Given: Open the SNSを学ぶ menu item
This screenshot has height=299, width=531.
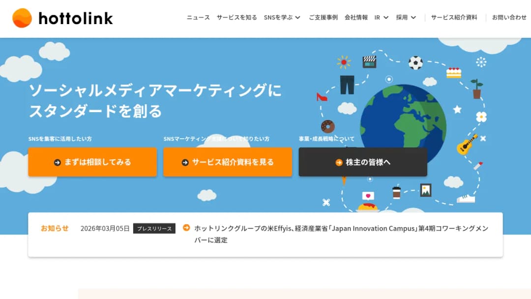Looking at the screenshot, I should point(278,17).
